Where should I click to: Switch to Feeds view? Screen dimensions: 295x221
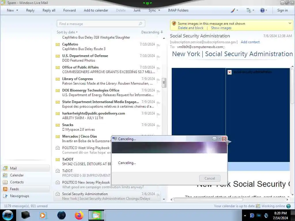point(26,189)
